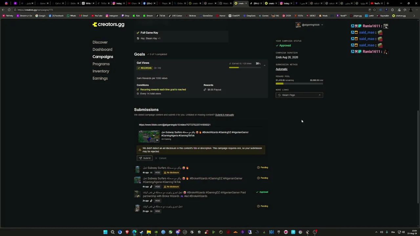Open Discord from the taskbar
The image size is (420, 236).
point(178,232)
